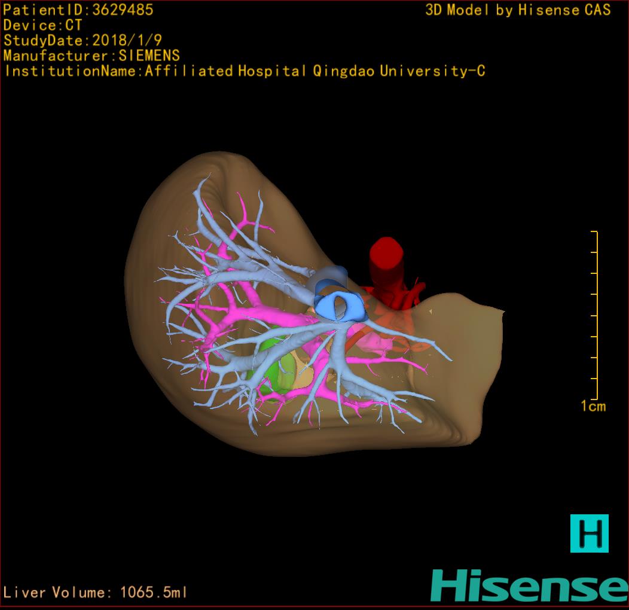The image size is (629, 610).
Task: Click the Hisense brand logo
Action: (529, 585)
